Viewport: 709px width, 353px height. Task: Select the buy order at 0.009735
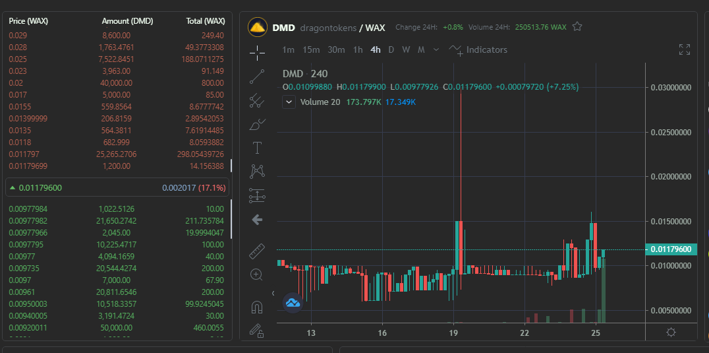(x=117, y=269)
